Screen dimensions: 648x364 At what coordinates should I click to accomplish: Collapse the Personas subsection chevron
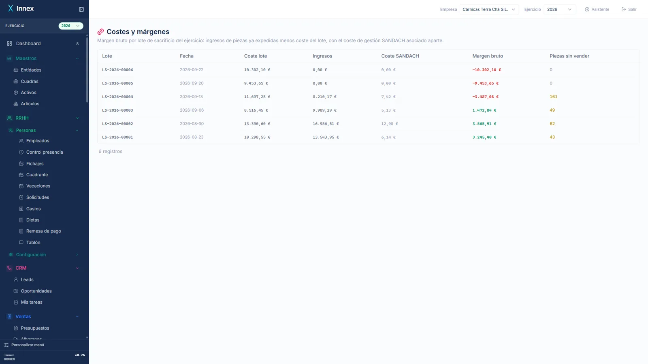click(x=77, y=130)
